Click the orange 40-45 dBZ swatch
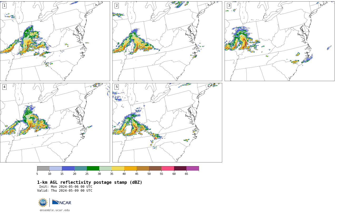337x213 pixels. pyautogui.click(x=130, y=169)
